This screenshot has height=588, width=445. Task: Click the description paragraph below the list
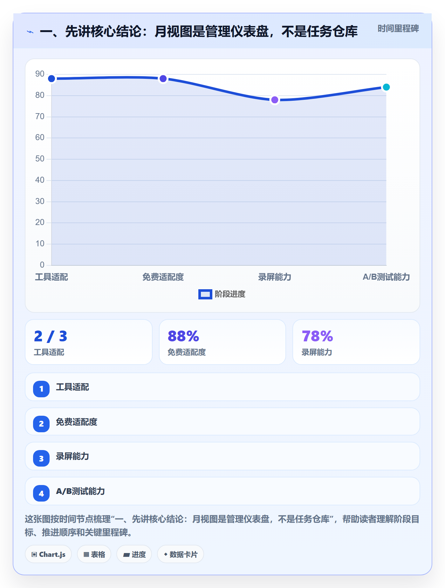pos(222,526)
